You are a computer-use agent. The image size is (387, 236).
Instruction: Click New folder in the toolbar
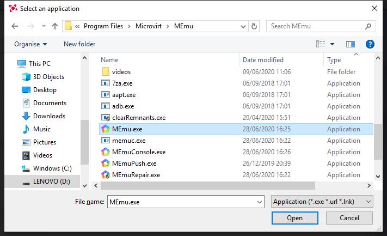point(79,44)
